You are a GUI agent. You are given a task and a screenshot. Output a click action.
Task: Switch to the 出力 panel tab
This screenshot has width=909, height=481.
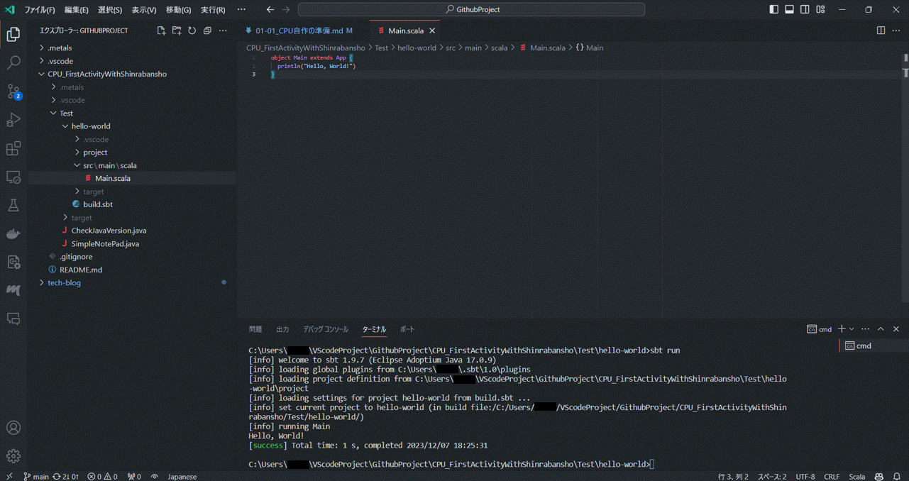[282, 329]
